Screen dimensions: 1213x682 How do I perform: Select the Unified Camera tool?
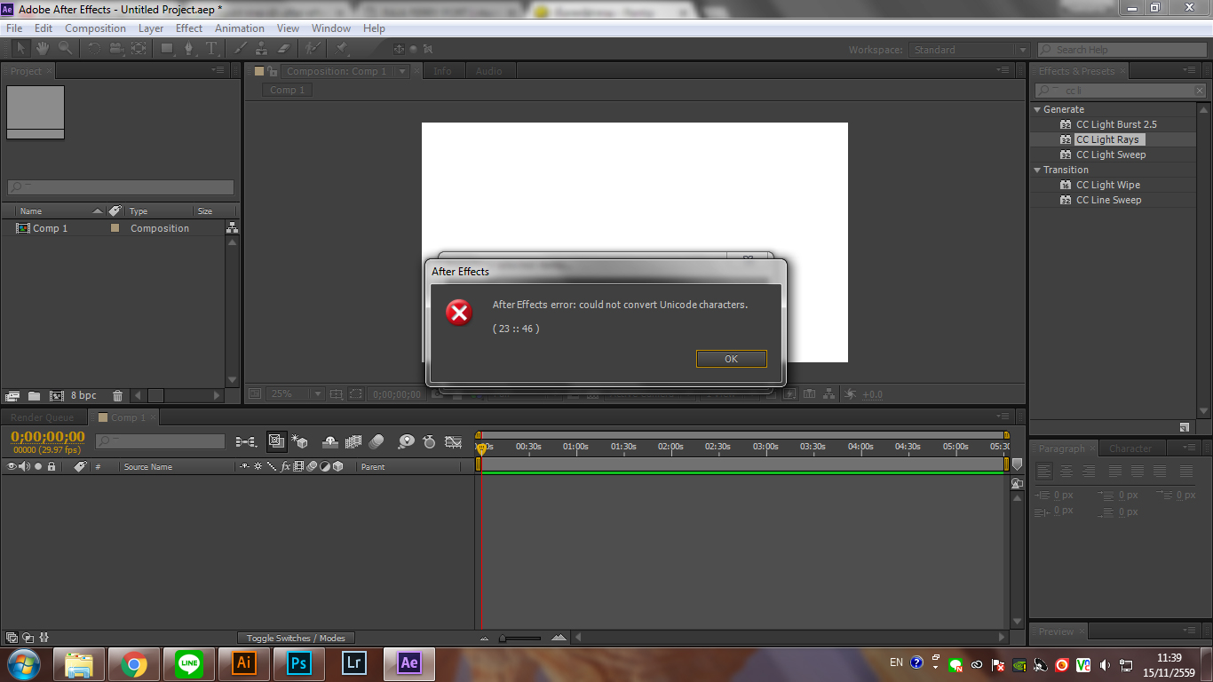116,48
